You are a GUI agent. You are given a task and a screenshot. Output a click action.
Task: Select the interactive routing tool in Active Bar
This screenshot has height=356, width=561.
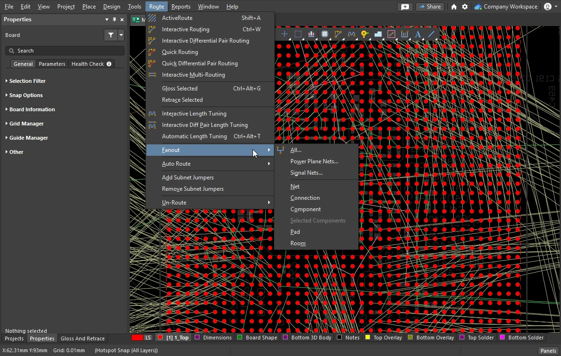click(x=338, y=34)
